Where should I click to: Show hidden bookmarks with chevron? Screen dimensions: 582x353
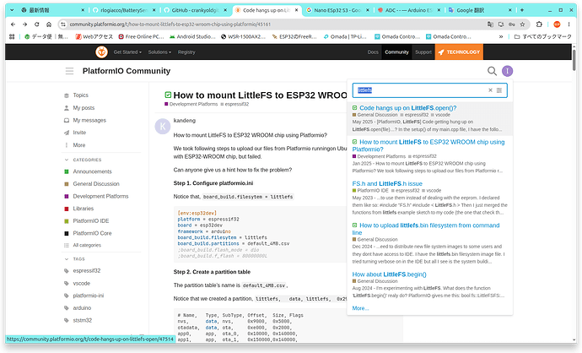point(501,36)
